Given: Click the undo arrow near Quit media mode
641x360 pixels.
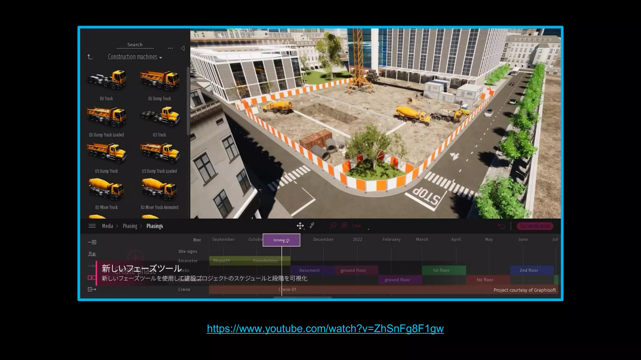Looking at the screenshot, I should [501, 226].
